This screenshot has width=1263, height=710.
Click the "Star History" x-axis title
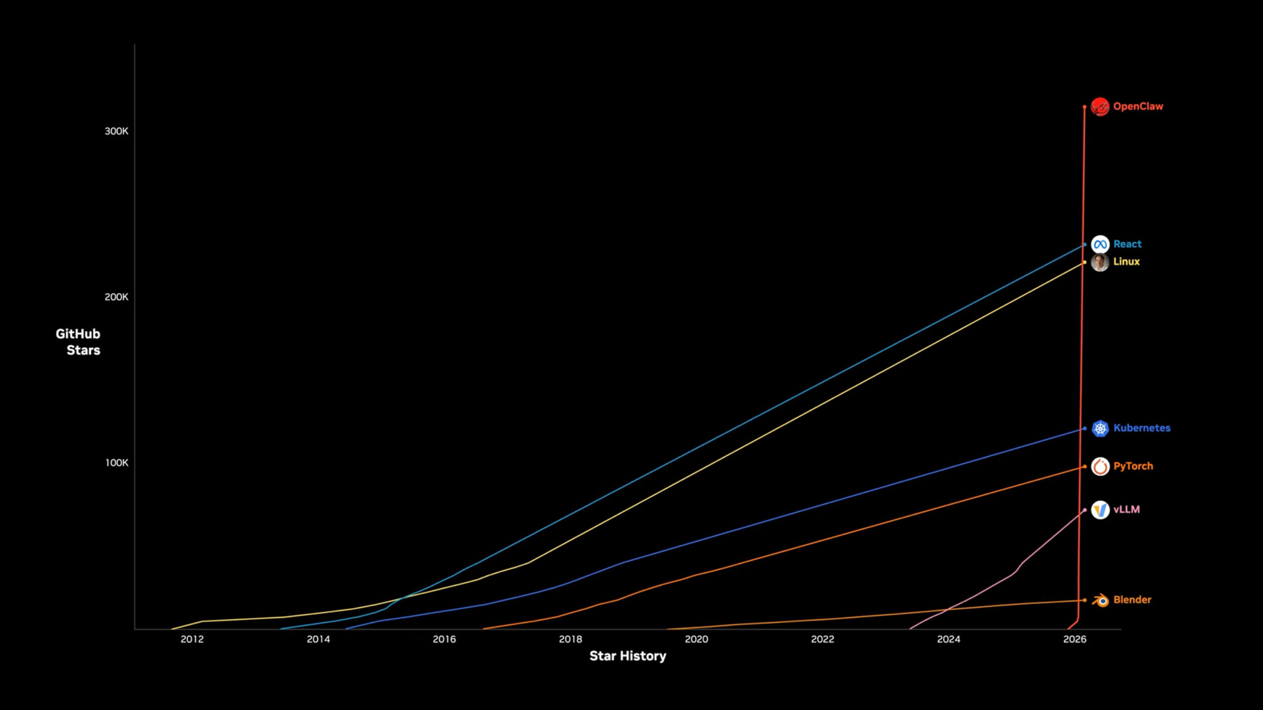click(x=628, y=656)
